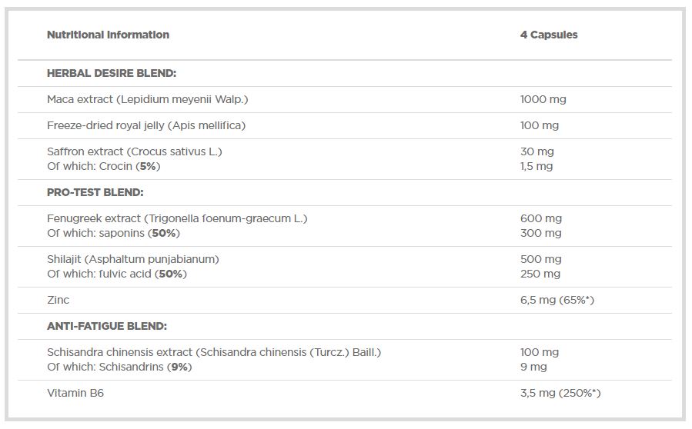Click the fulvic acid 50% line

click(x=117, y=274)
